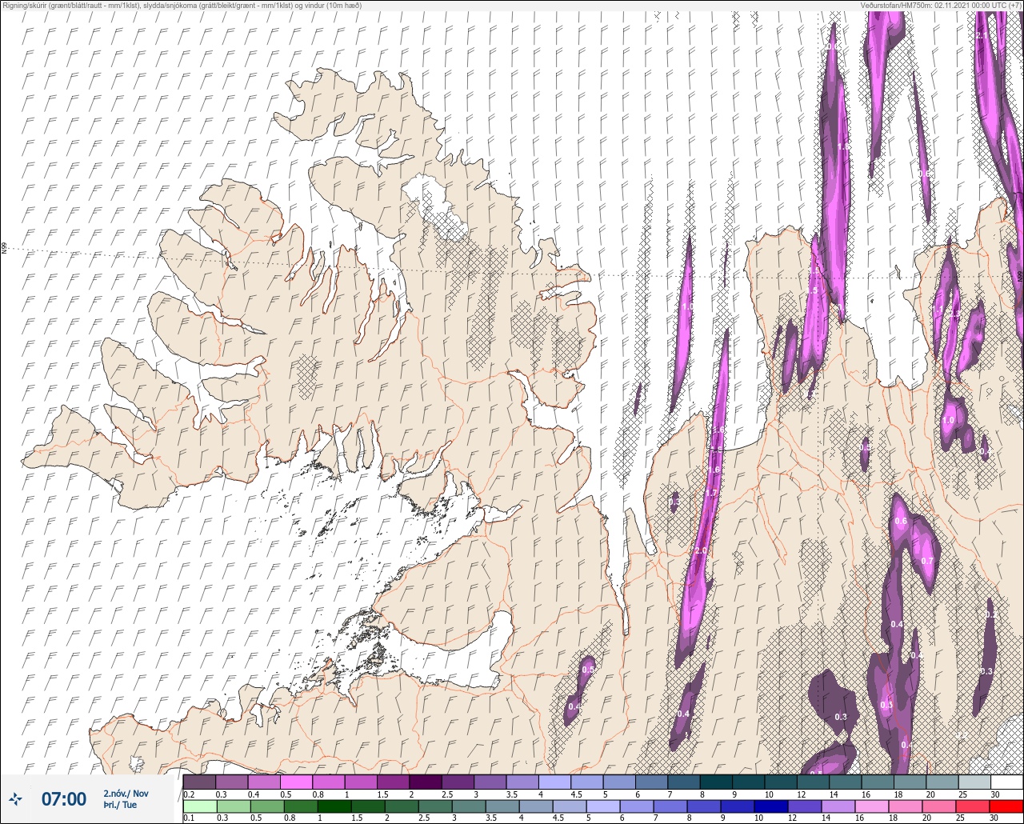Click the '2.nóv./ Nov' date label

click(126, 794)
